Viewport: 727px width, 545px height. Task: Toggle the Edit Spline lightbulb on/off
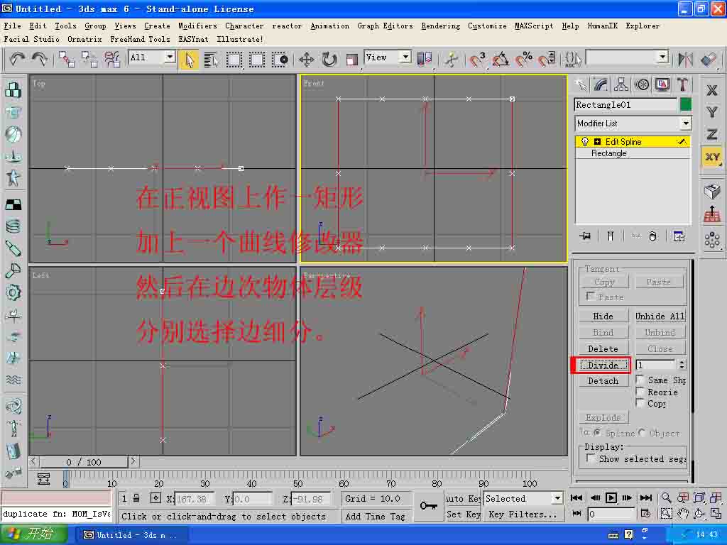click(x=585, y=142)
